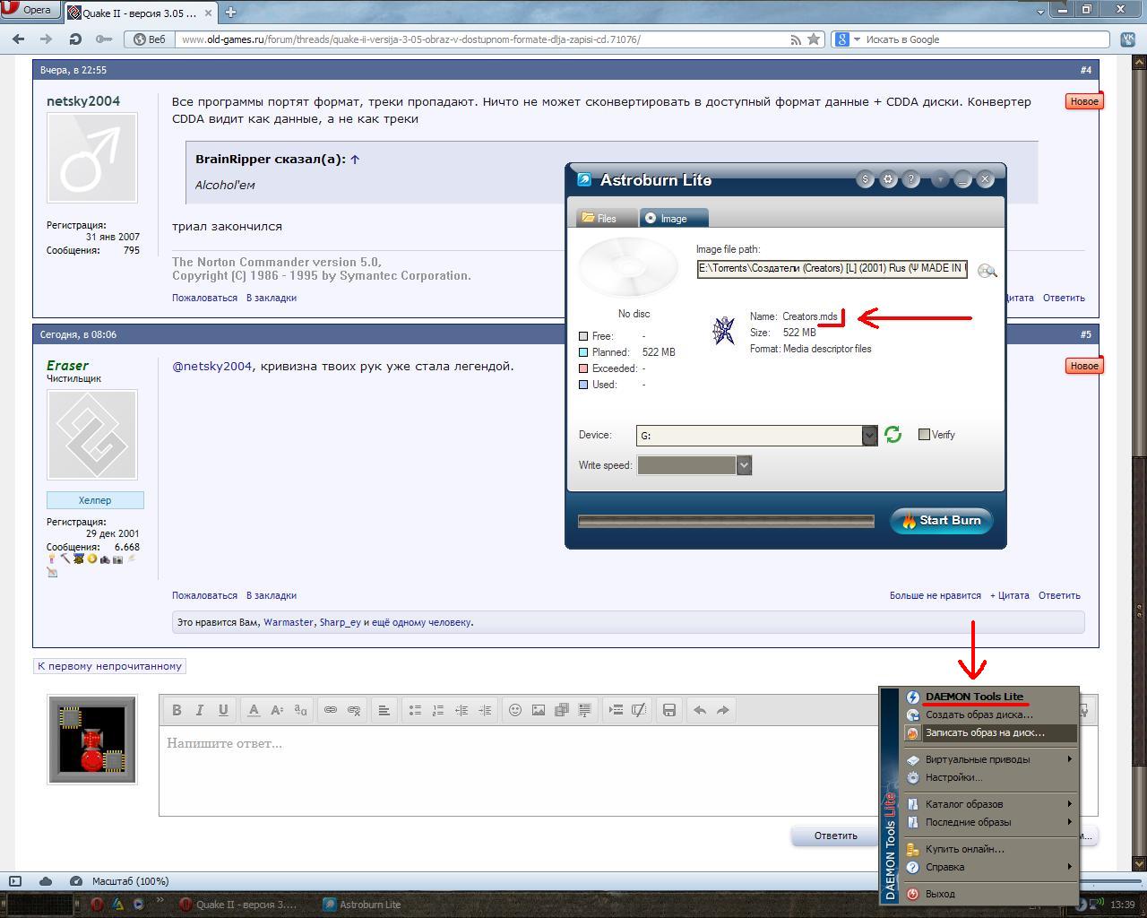Viewport: 1147px width, 918px height.
Task: Insert link with the chain icon
Action: pyautogui.click(x=331, y=710)
